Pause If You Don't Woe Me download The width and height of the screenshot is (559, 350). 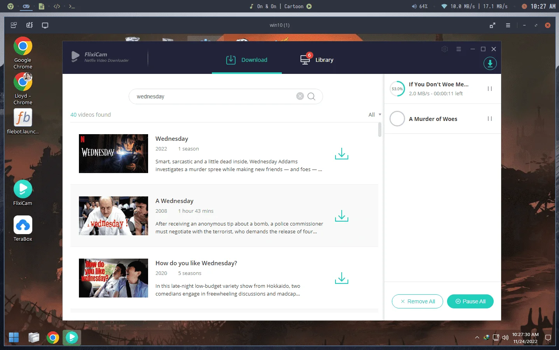point(490,89)
